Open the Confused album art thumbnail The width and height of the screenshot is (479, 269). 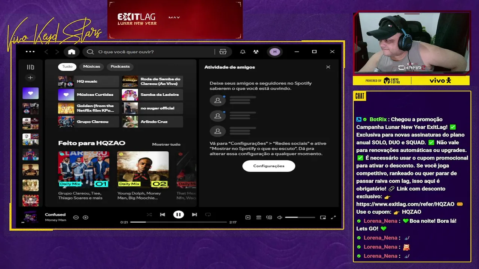[30, 217]
